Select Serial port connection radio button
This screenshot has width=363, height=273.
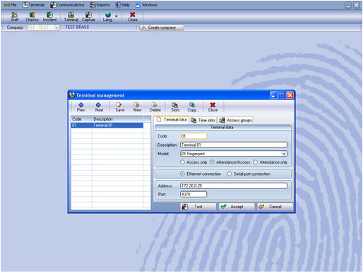(230, 174)
